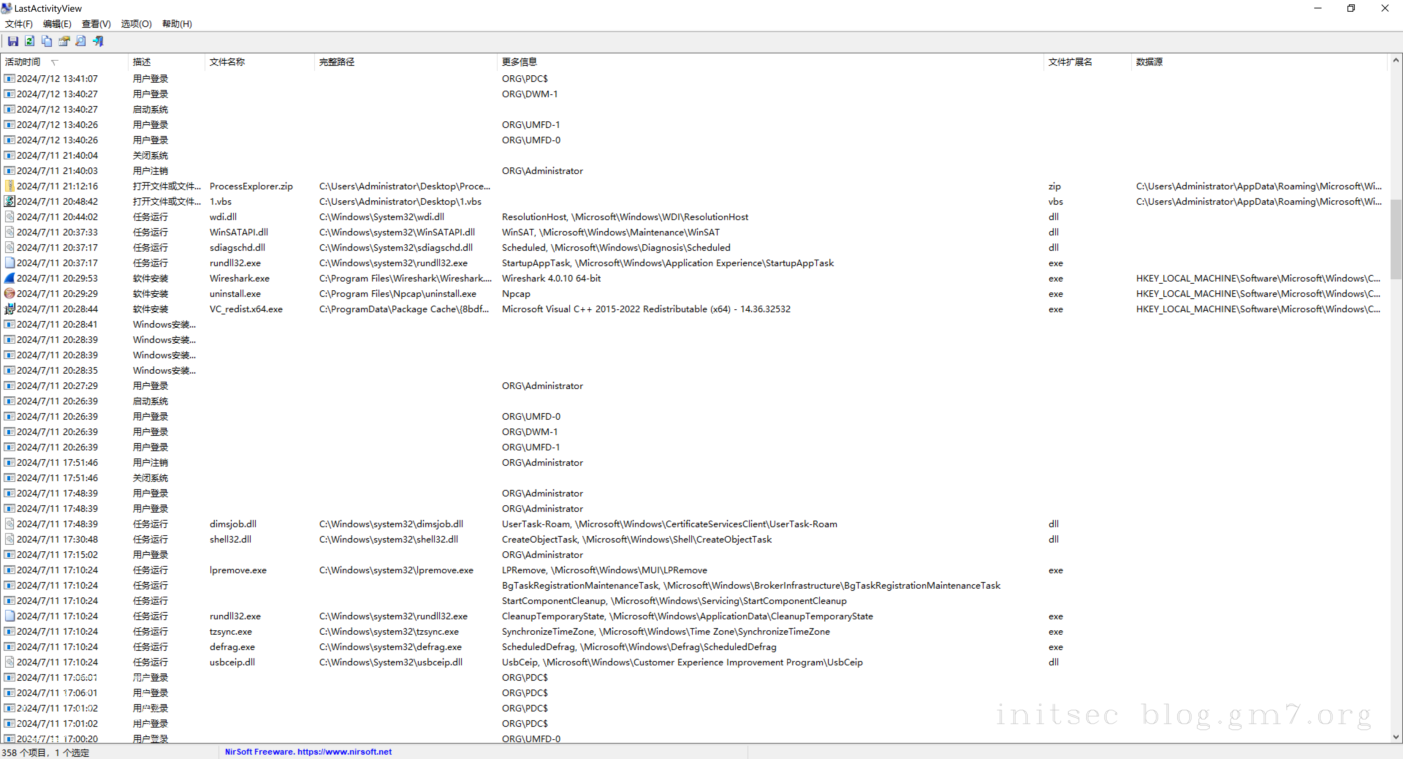Click the Find magnifier toolbar icon
This screenshot has width=1403, height=759.
(81, 41)
